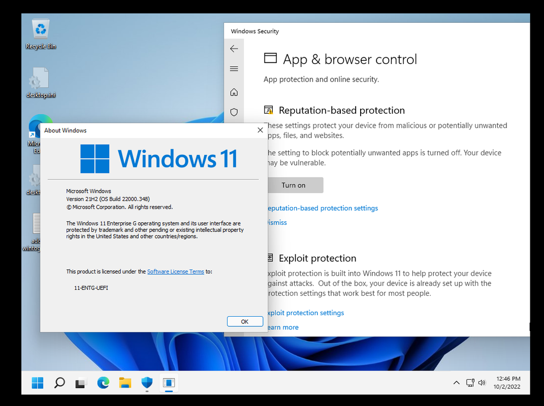Switch to Windows Security taskbar icon
This screenshot has width=544, height=406.
click(147, 383)
